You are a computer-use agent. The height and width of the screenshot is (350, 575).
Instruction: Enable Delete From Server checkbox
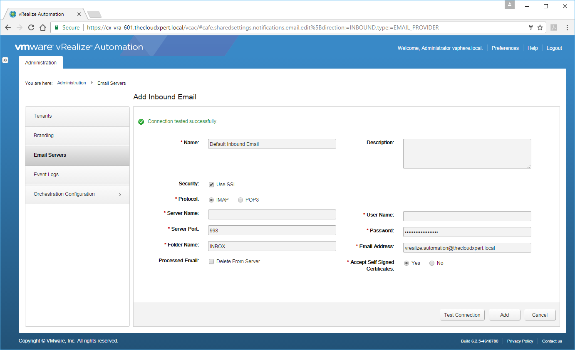pyautogui.click(x=211, y=261)
